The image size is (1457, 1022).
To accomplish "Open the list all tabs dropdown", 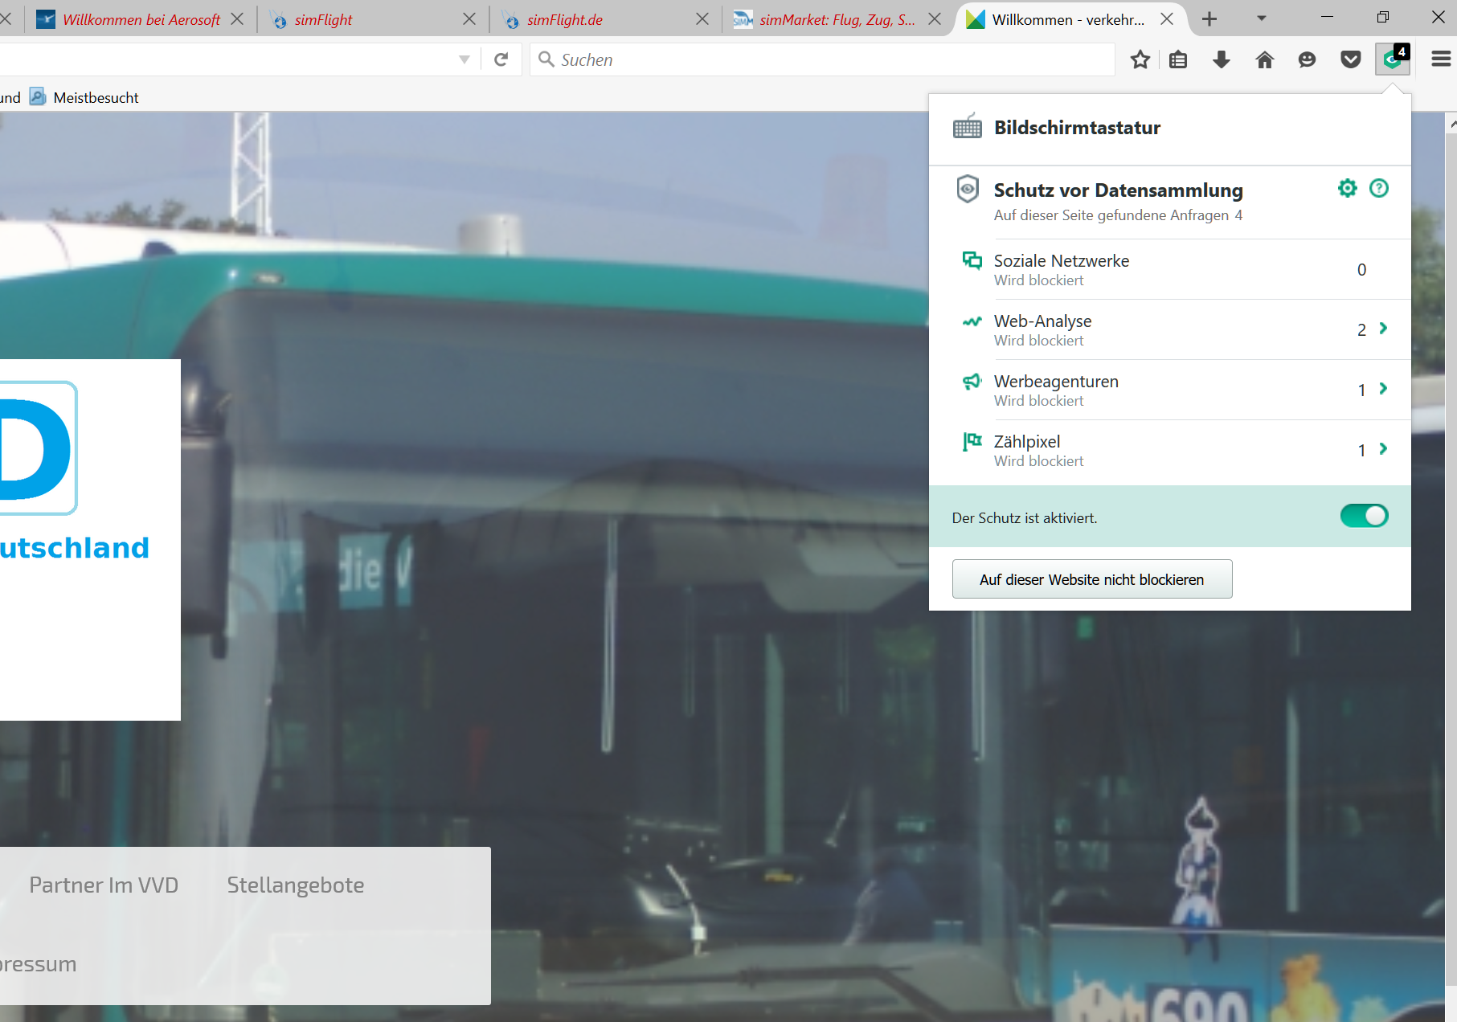I will [1262, 18].
